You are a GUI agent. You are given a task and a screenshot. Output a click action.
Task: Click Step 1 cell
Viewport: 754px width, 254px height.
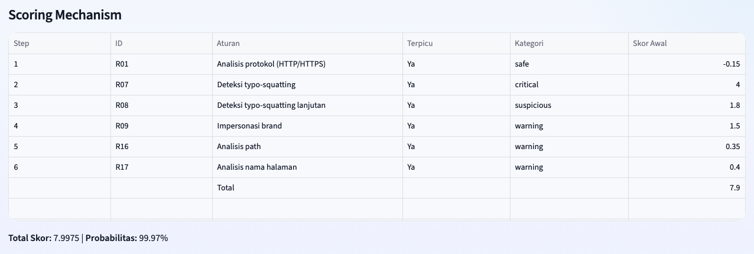60,64
